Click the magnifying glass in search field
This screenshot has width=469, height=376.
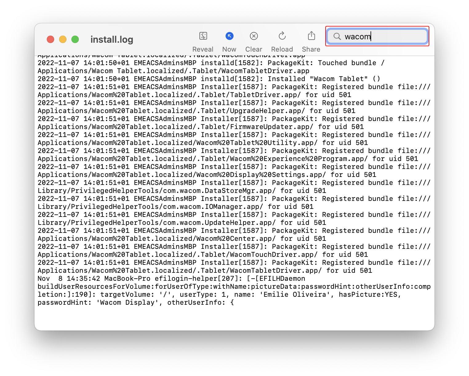[337, 37]
